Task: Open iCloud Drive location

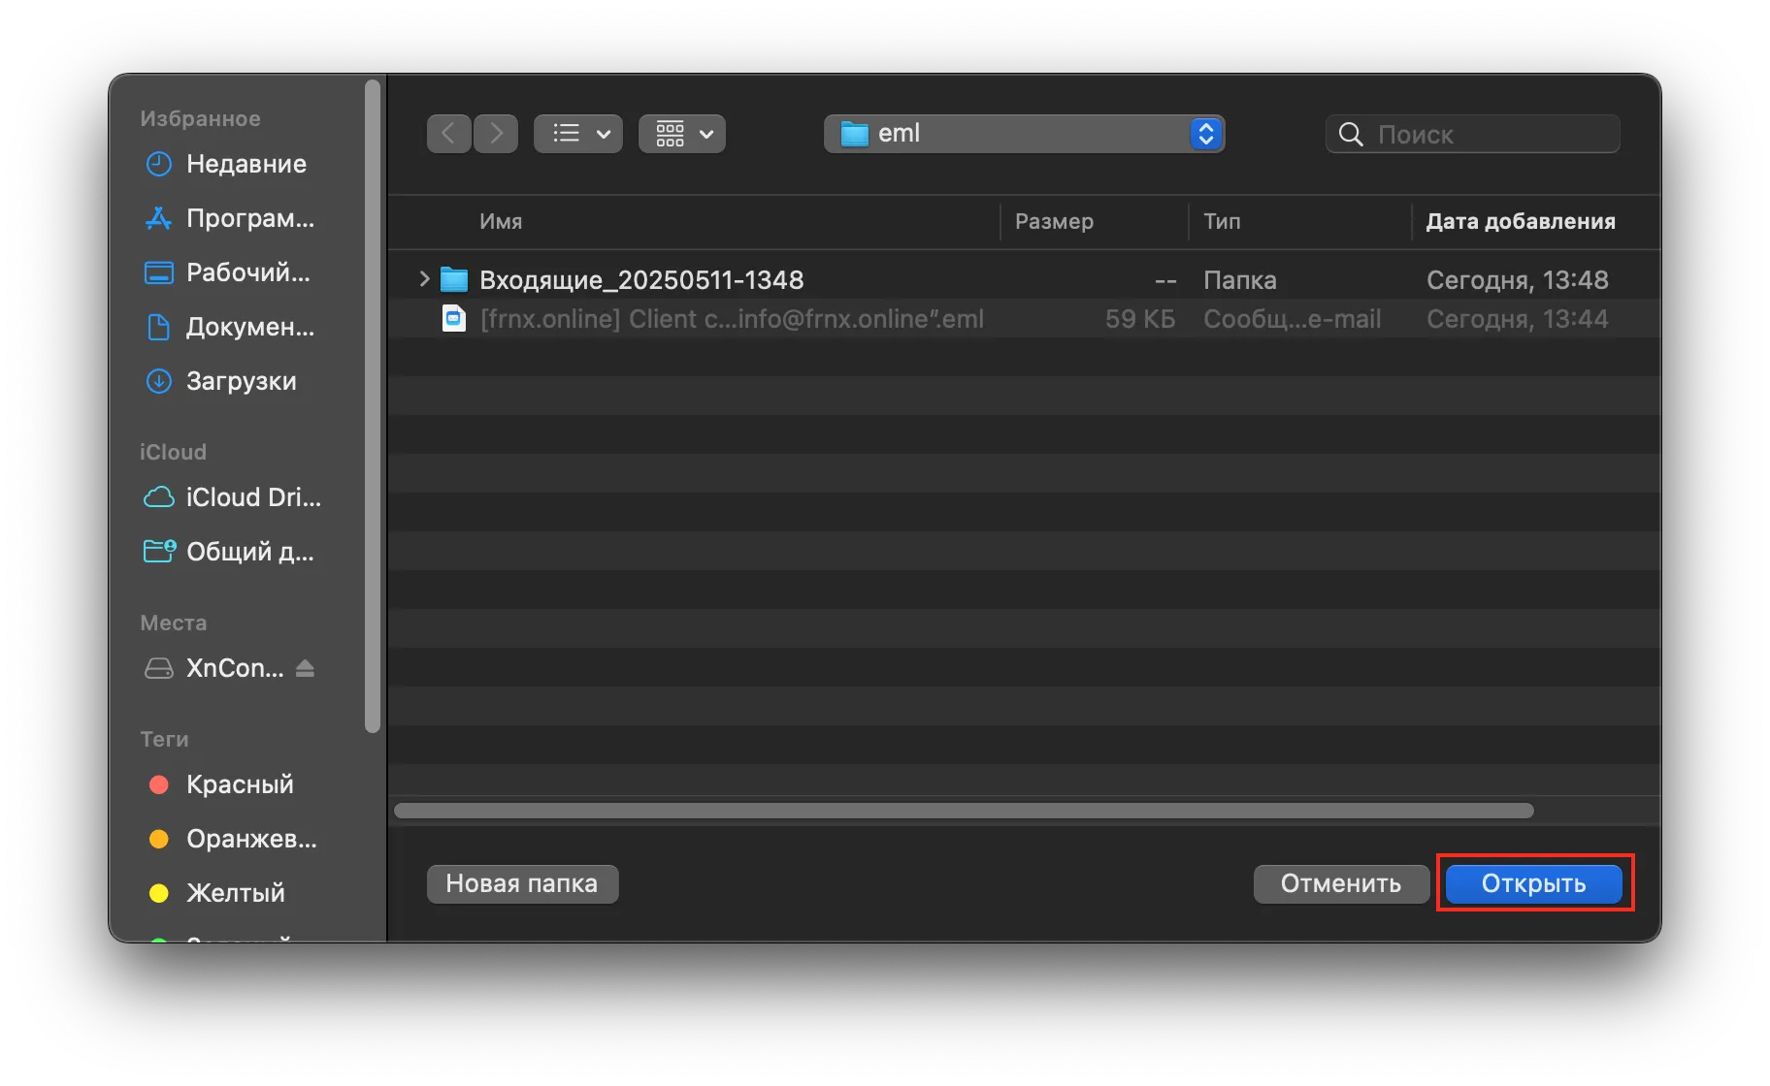Action: (x=252, y=497)
